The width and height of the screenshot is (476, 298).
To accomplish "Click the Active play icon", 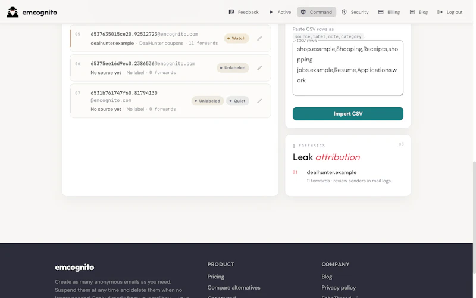I will pos(271,12).
